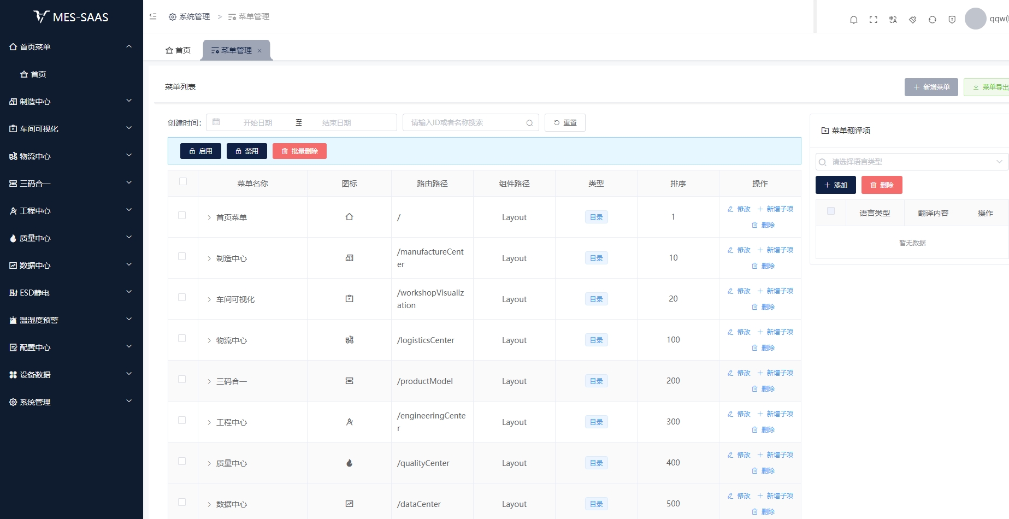Expand the 三码合一 table row

[x=209, y=381]
